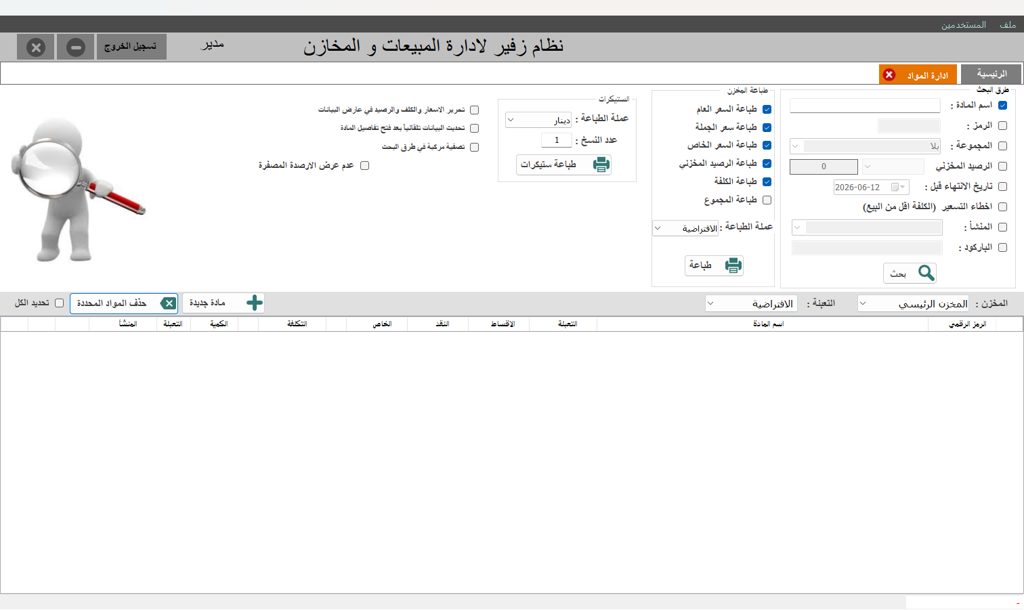Uncheck طباعة السعر الخاص

coord(767,145)
